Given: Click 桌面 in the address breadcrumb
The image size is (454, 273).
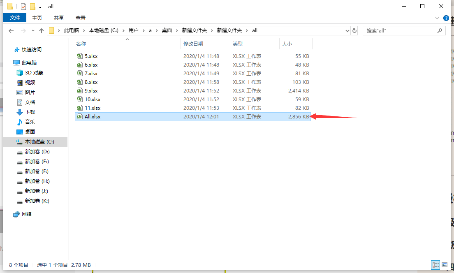Looking at the screenshot, I should 167,30.
